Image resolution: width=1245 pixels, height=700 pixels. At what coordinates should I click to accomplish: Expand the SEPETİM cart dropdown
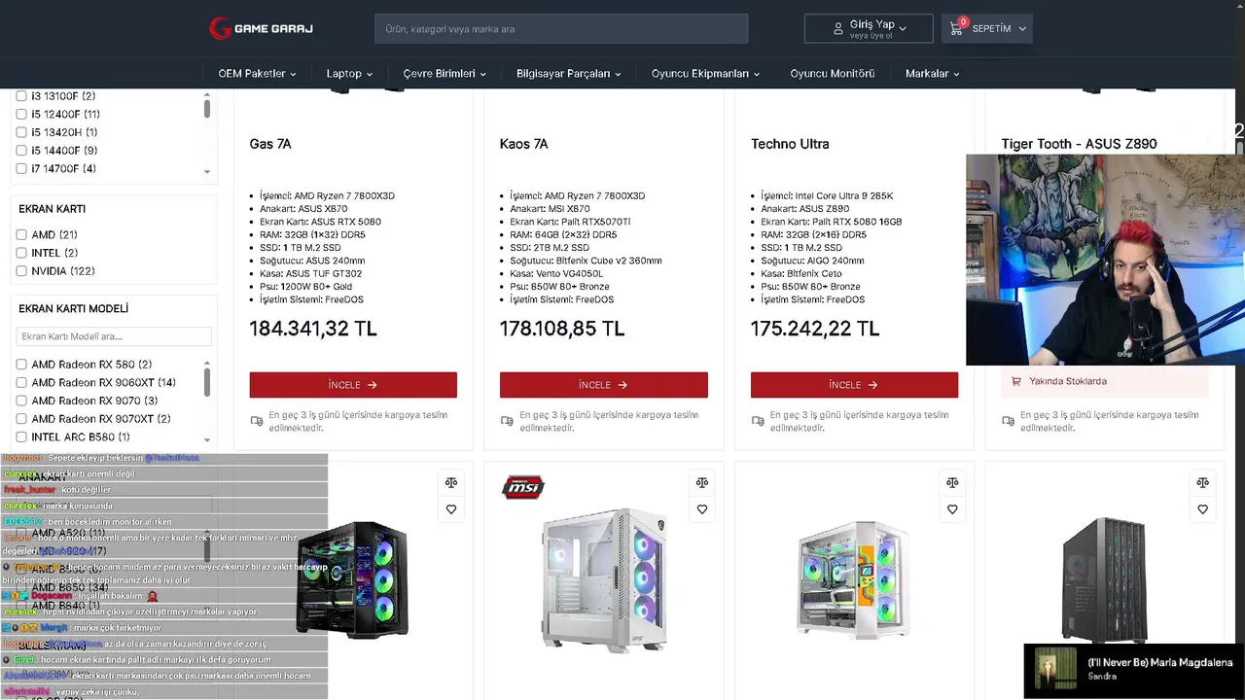click(x=987, y=28)
